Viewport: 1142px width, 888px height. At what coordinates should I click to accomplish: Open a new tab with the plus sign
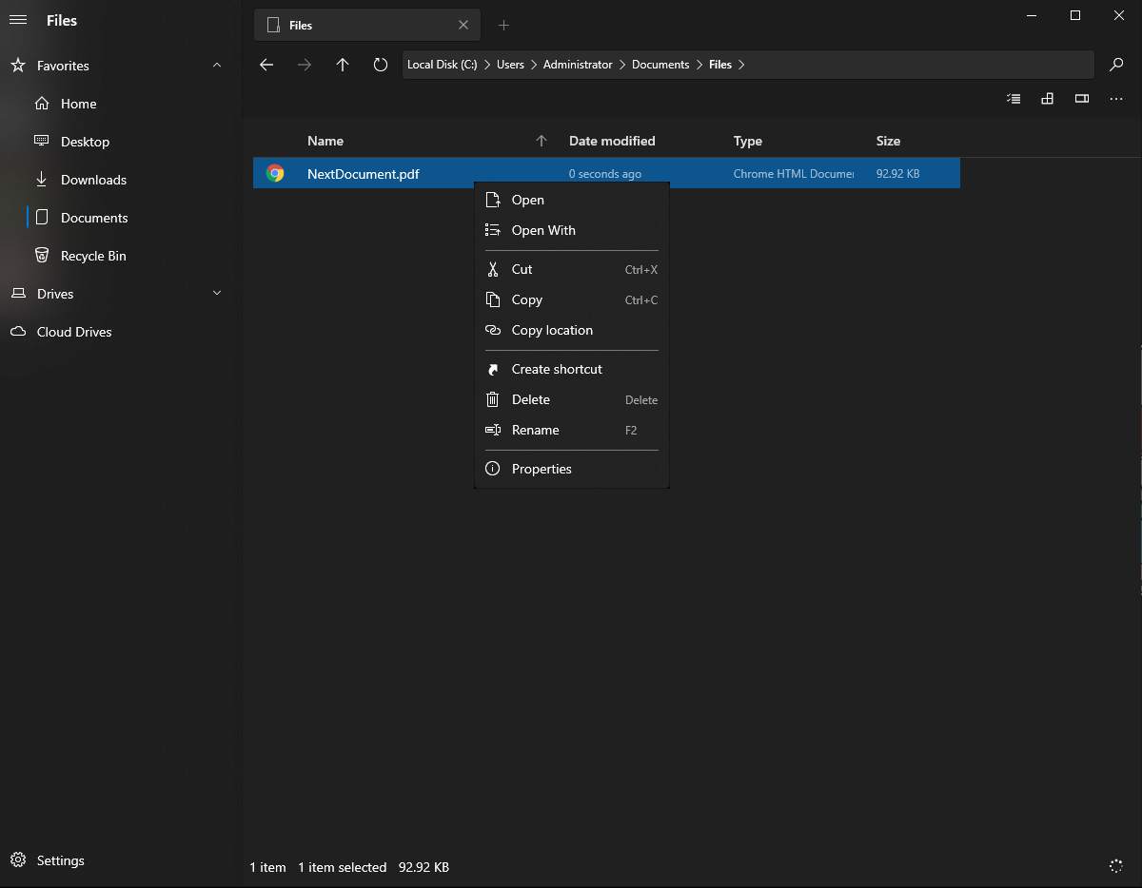click(503, 25)
